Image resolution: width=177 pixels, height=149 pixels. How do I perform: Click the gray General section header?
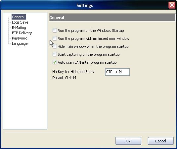pos(112,18)
